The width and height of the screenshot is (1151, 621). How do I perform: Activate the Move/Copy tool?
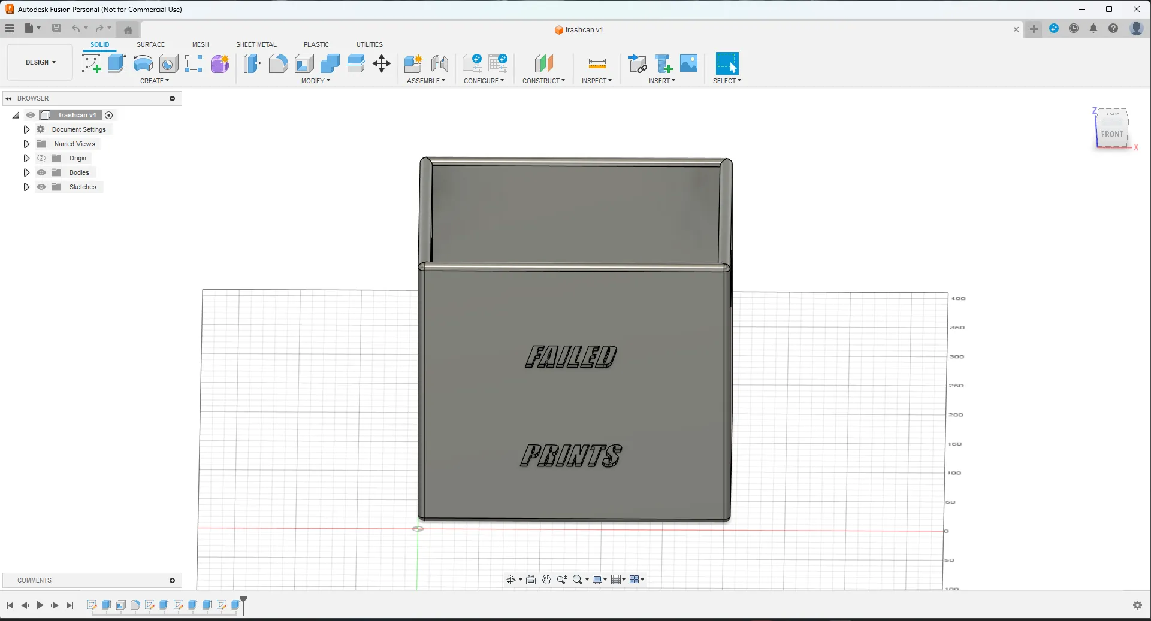pos(382,63)
